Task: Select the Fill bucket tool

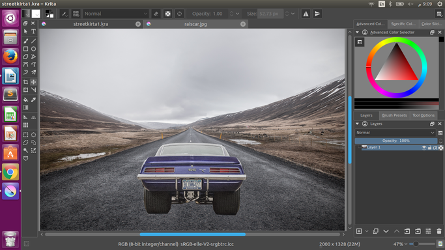Action: (x=25, y=100)
